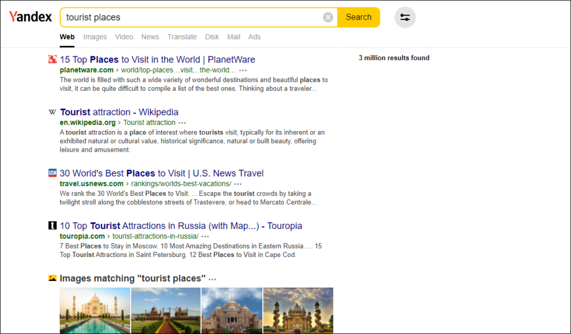The image size is (571, 334).
Task: Click the U.S. News favicon
Action: click(52, 173)
